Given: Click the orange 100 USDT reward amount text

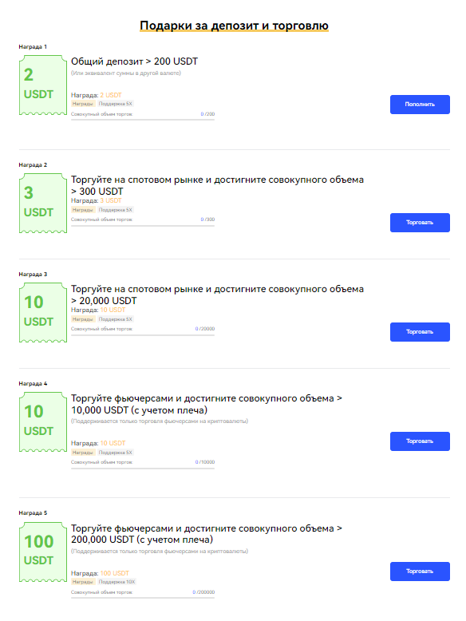Looking at the screenshot, I should click(114, 573).
